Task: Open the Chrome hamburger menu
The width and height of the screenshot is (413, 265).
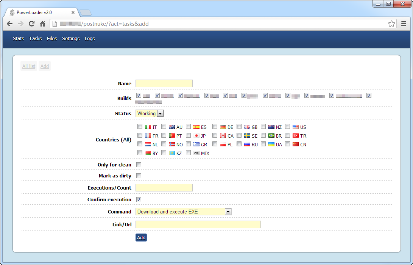Action: (x=404, y=24)
